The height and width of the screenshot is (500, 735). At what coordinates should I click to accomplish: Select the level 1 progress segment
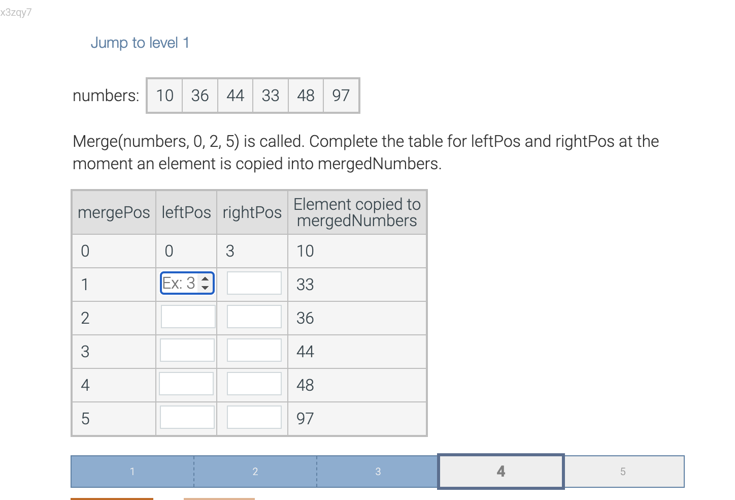point(132,471)
